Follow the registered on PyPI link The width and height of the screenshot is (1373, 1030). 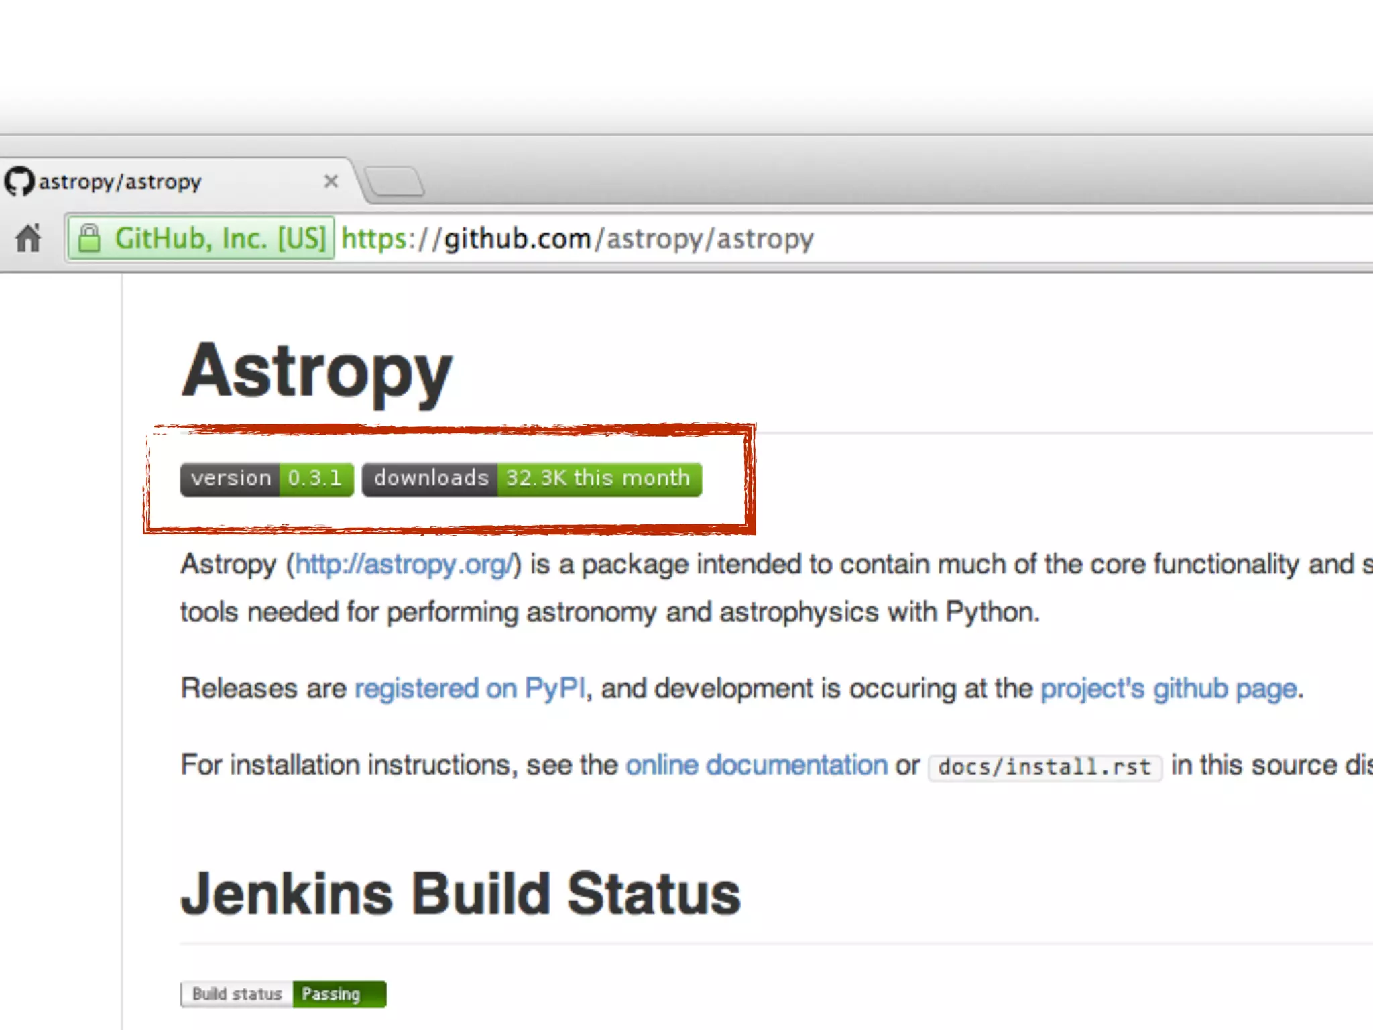point(469,689)
